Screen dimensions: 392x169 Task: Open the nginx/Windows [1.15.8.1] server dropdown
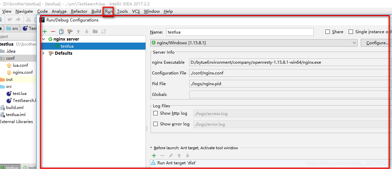(254, 43)
